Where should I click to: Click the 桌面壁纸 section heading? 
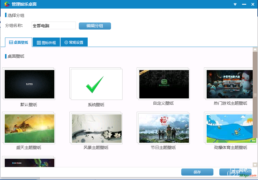(x=16, y=56)
